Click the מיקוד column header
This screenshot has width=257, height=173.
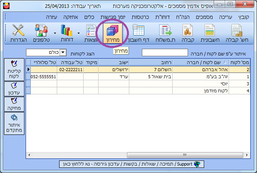[91, 62]
